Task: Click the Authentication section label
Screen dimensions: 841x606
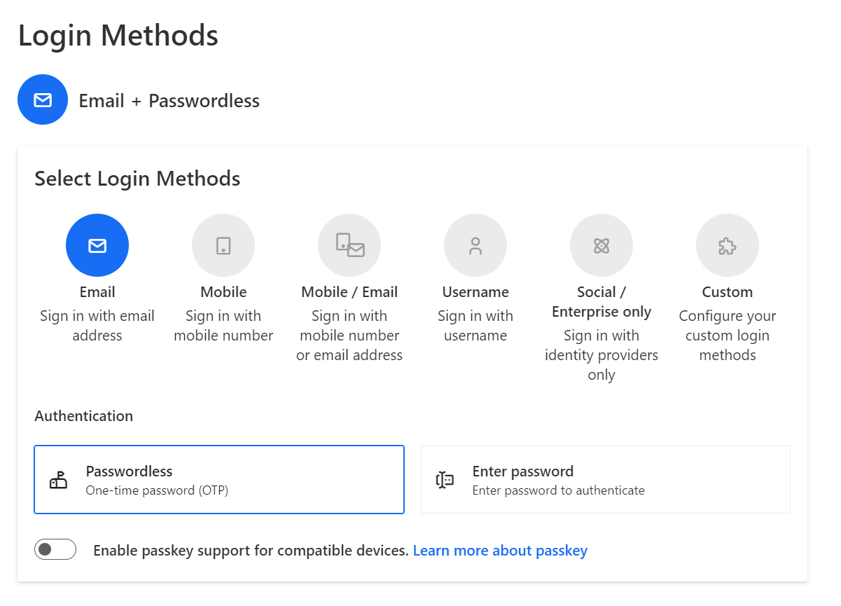Action: coord(83,415)
